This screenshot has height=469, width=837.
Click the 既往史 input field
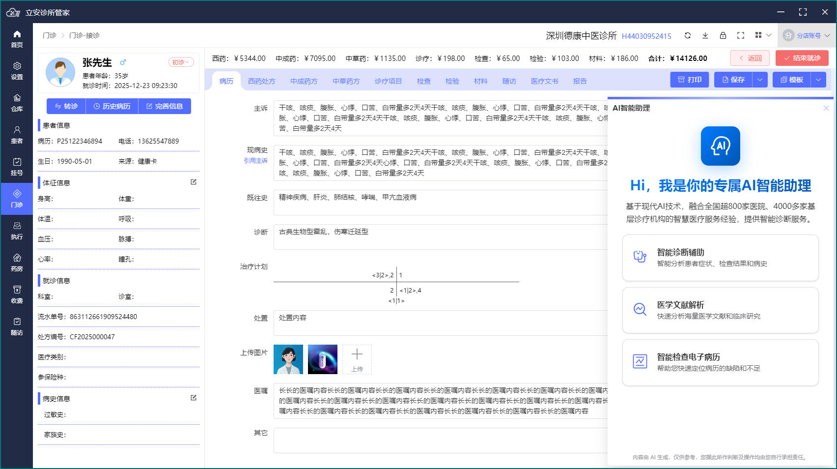(441, 203)
